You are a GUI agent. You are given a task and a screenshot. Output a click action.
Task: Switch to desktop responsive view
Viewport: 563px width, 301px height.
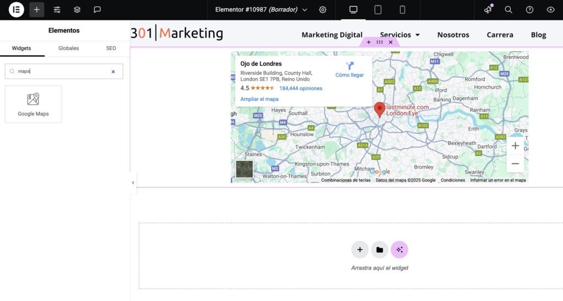[354, 10]
